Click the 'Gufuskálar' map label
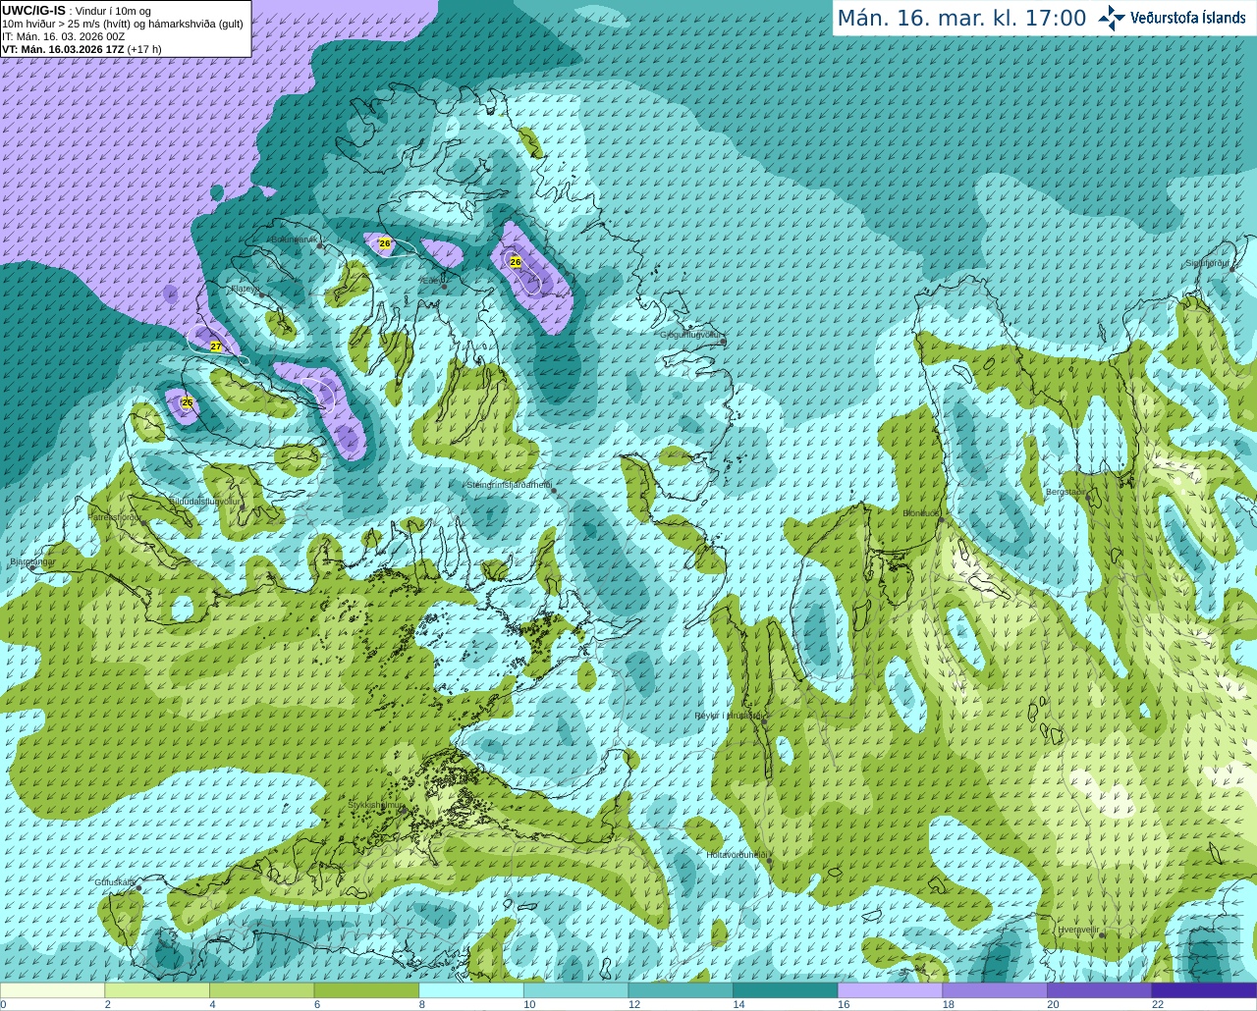The height and width of the screenshot is (1011, 1257). tap(115, 882)
